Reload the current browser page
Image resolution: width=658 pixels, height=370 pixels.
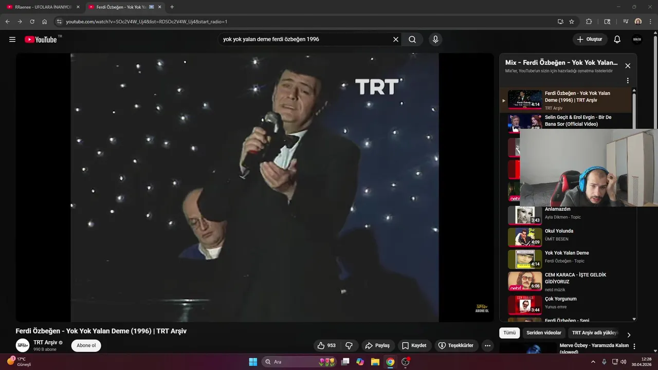32,22
